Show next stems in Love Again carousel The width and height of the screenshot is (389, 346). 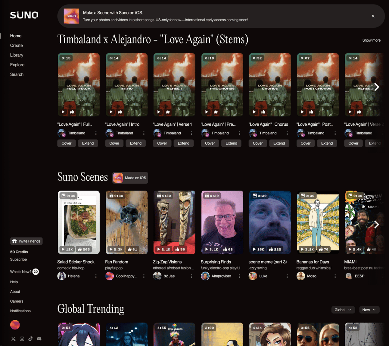tap(377, 87)
